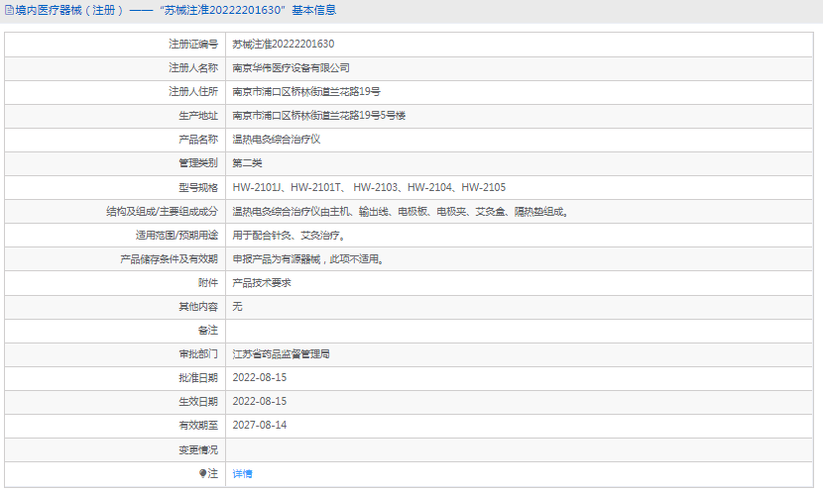Select registration number 苏械注准20222201630 in table
The width and height of the screenshot is (823, 490).
284,44
